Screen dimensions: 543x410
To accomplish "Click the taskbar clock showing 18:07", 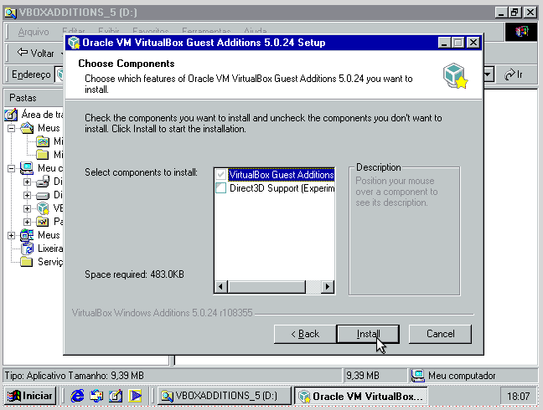I will tap(518, 396).
